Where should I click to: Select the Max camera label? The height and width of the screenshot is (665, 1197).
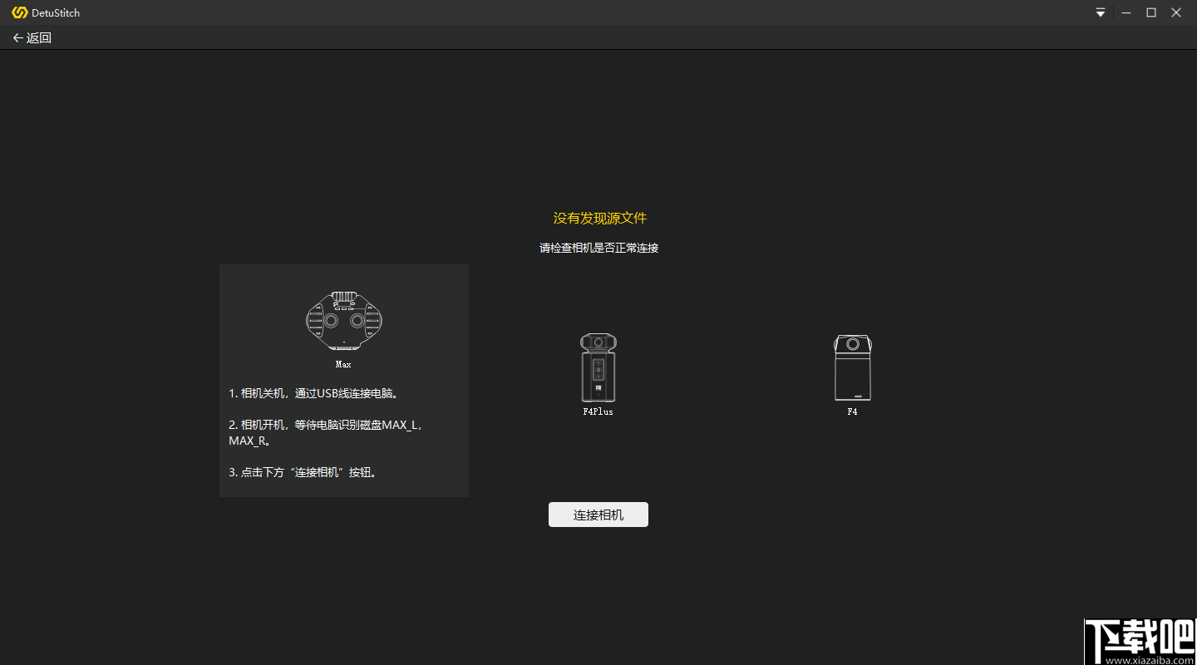pos(343,364)
